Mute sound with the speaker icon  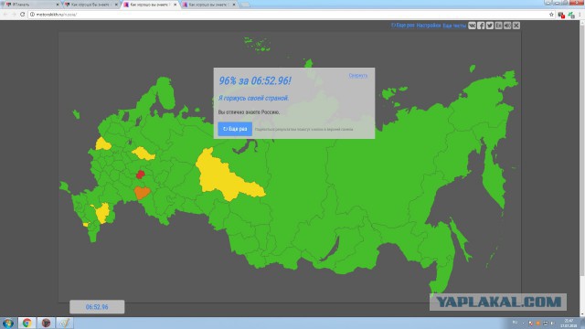click(x=507, y=26)
